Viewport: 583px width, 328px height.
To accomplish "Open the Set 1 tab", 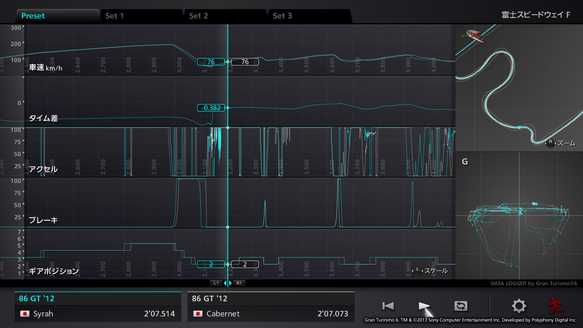I will [114, 16].
